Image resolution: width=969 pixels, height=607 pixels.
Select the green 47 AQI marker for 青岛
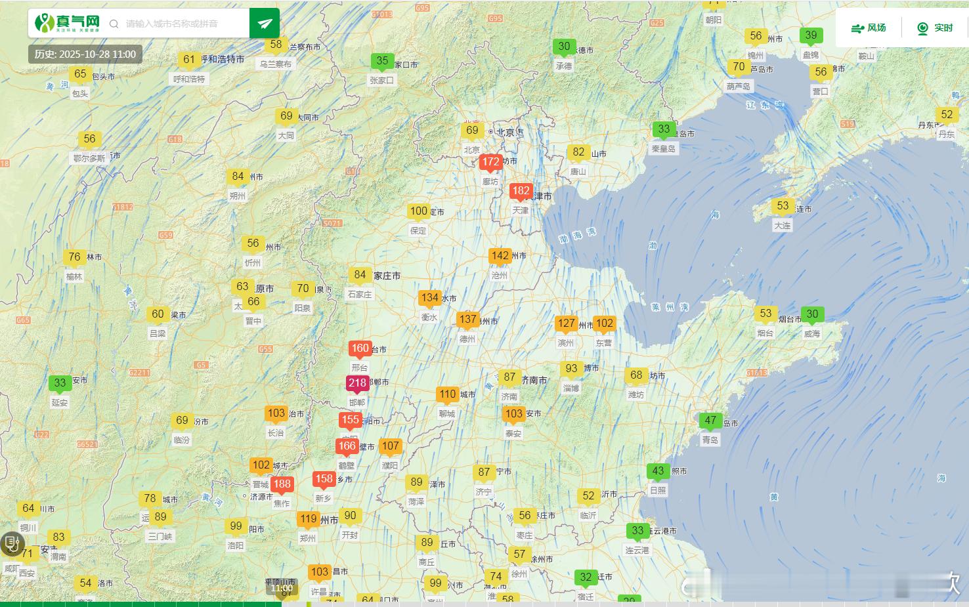pos(710,421)
